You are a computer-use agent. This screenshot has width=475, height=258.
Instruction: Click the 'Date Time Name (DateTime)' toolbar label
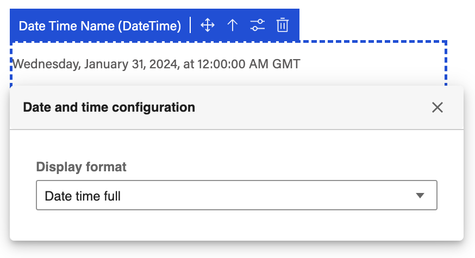click(100, 25)
